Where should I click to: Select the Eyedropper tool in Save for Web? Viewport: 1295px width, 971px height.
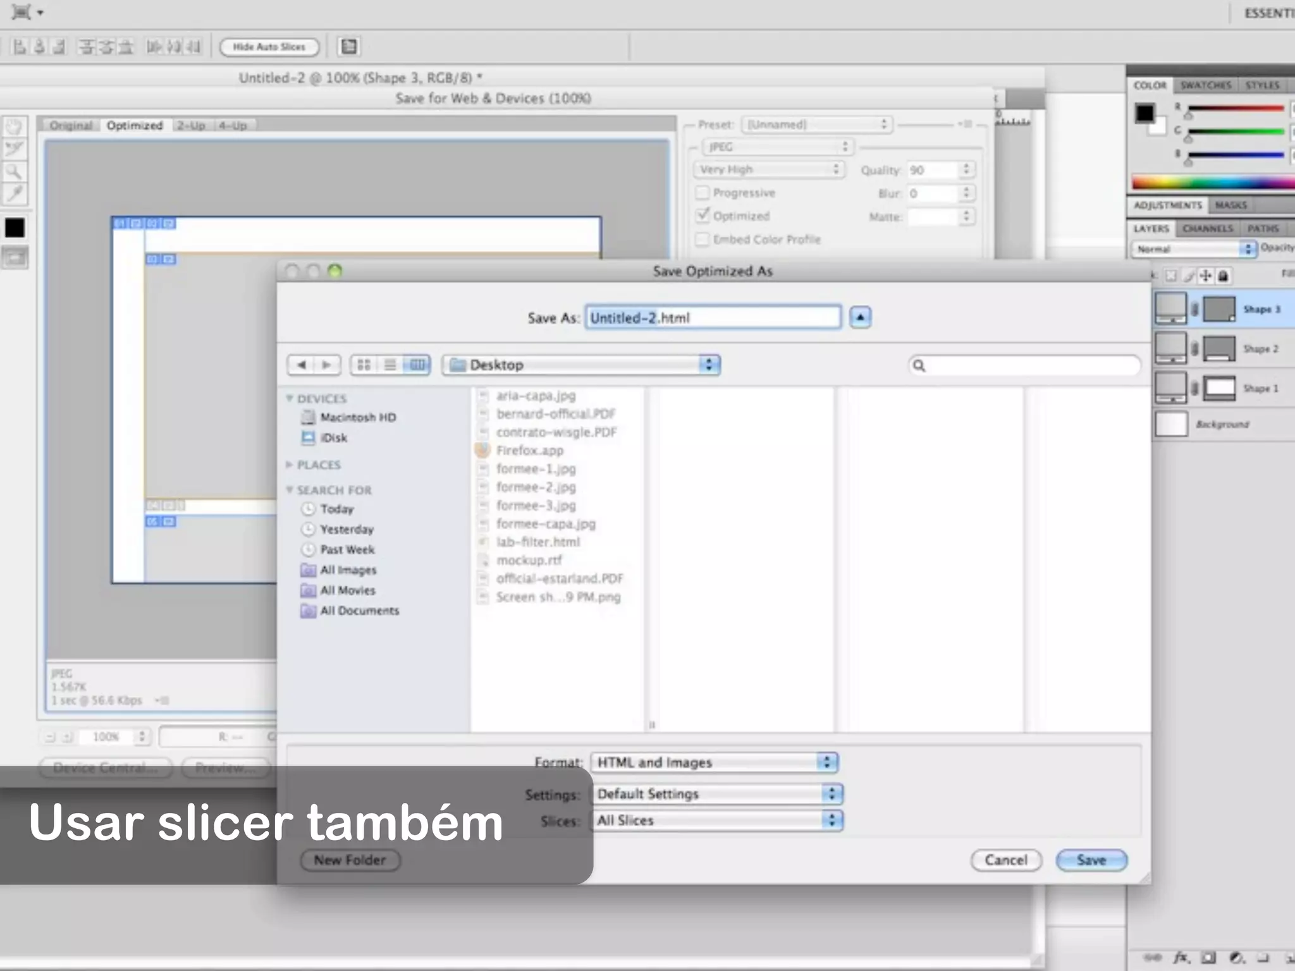[14, 193]
